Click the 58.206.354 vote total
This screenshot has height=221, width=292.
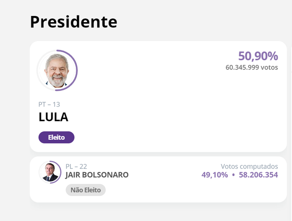click(x=258, y=175)
